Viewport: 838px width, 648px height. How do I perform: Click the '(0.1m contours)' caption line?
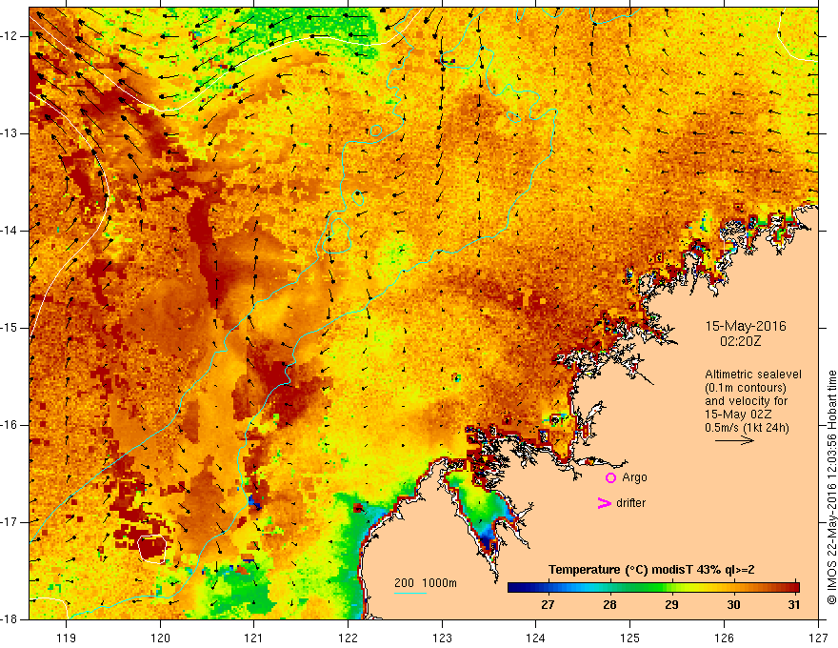click(746, 388)
